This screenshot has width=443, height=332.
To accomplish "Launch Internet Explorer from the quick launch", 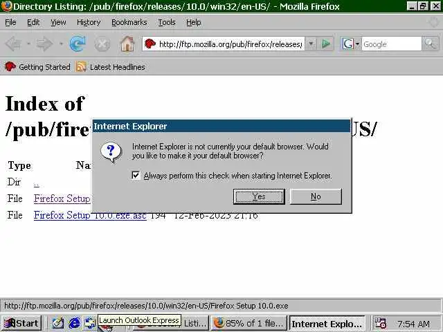I will coord(74,323).
